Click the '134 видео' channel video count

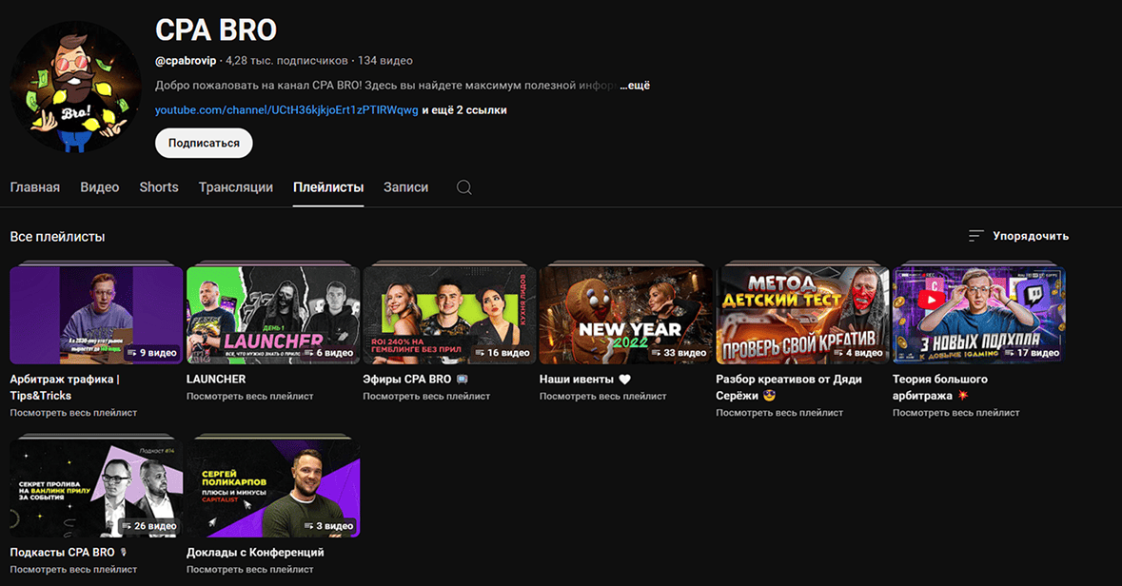point(385,61)
